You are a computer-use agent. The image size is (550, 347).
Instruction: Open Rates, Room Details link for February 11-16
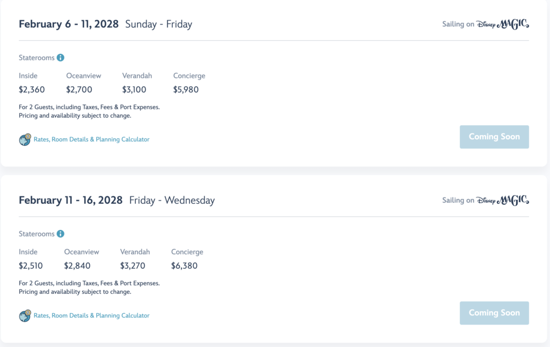click(91, 315)
